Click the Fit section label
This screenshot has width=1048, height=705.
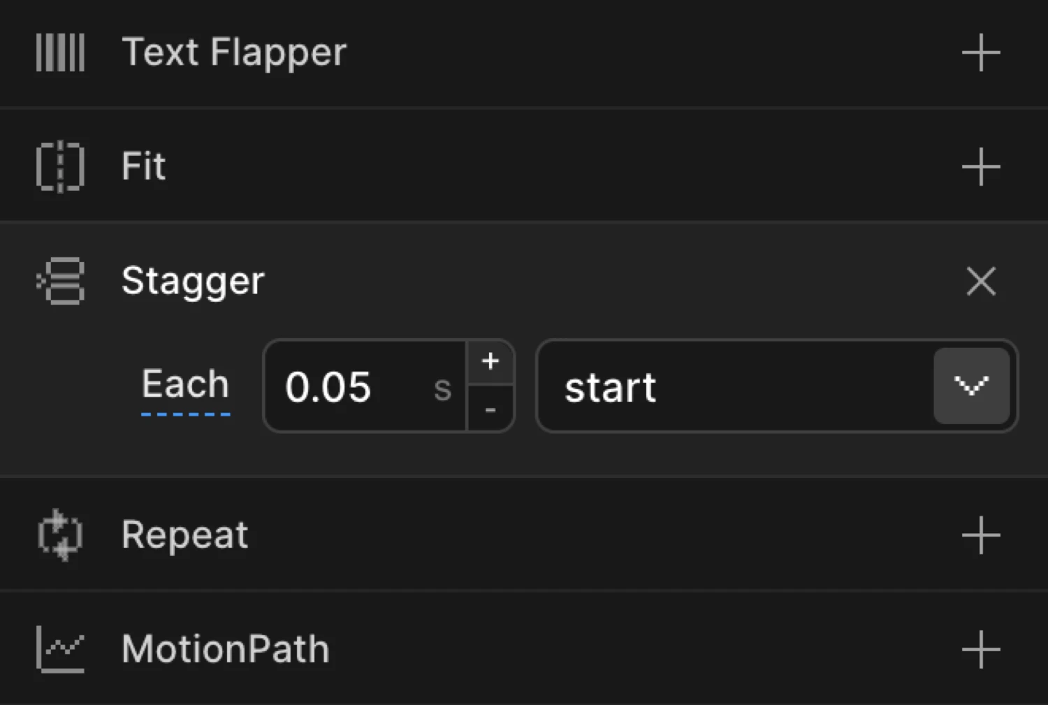coord(143,166)
